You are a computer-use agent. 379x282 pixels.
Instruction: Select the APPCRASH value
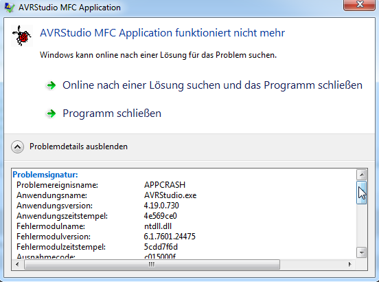[165, 185]
